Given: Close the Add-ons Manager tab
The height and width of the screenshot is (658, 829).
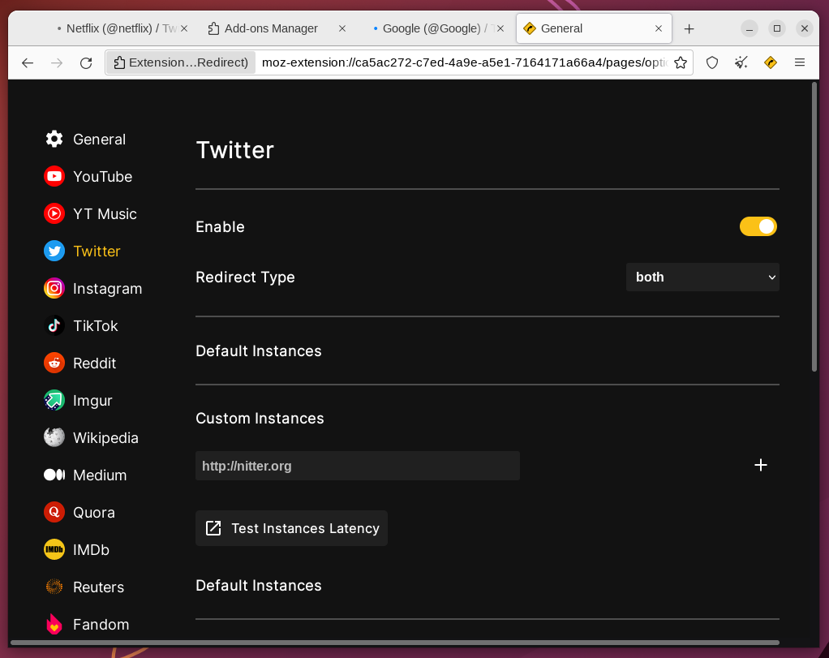Looking at the screenshot, I should (x=342, y=28).
